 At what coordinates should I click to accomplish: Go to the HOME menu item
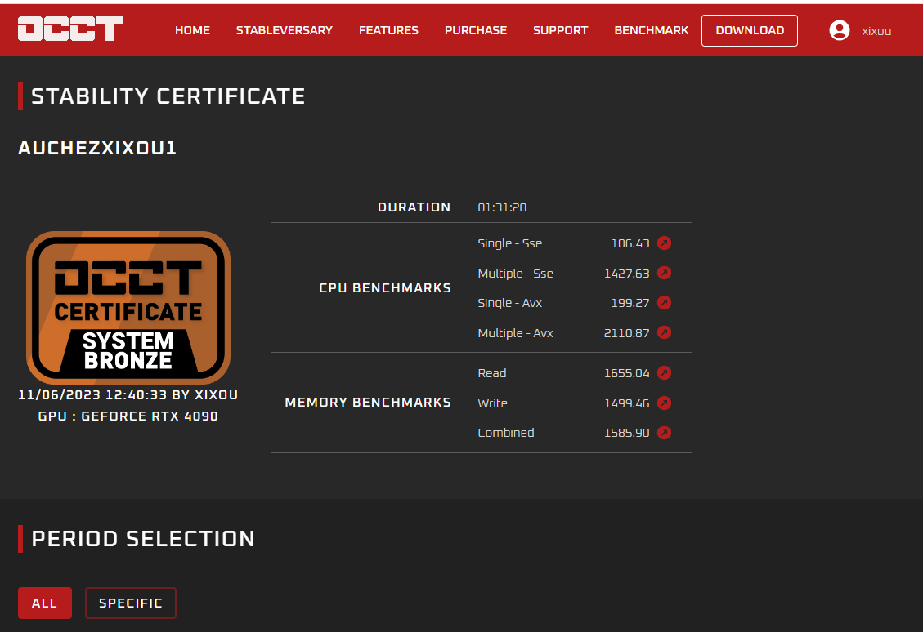pos(192,30)
